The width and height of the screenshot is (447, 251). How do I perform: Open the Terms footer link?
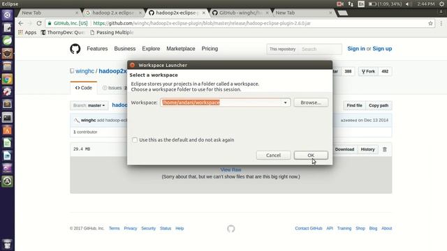(x=114, y=228)
